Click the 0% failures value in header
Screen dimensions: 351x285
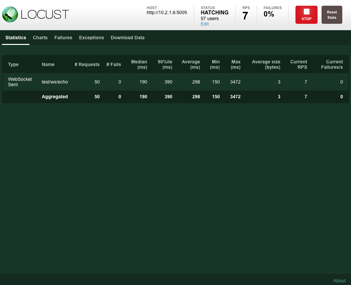(269, 14)
